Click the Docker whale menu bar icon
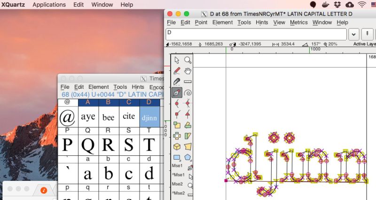Image resolution: width=376 pixels, height=200 pixels. (325, 5)
